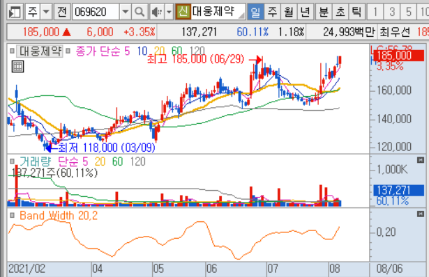Toggle the 거래량 volume indicator marker
The height and width of the screenshot is (277, 429).
click(x=12, y=161)
